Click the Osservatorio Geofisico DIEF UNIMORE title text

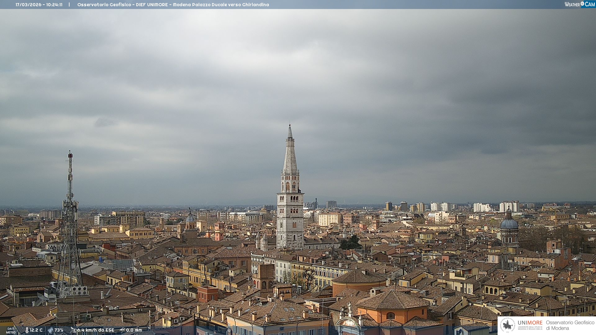173,5
